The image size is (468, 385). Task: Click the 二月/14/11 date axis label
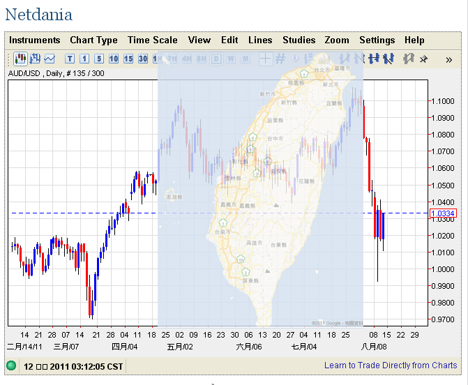point(24,347)
